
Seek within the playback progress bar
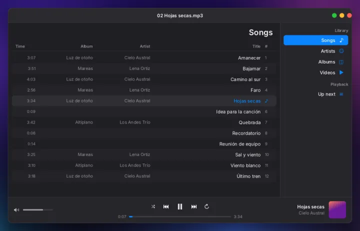tap(180, 216)
